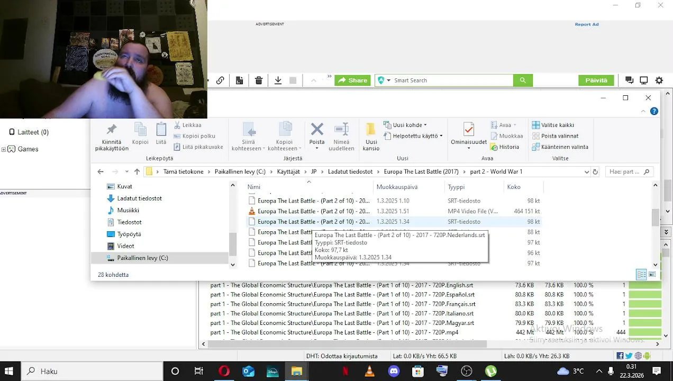The image size is (673, 381).
Task: Click the green Päivitä button
Action: 596,80
